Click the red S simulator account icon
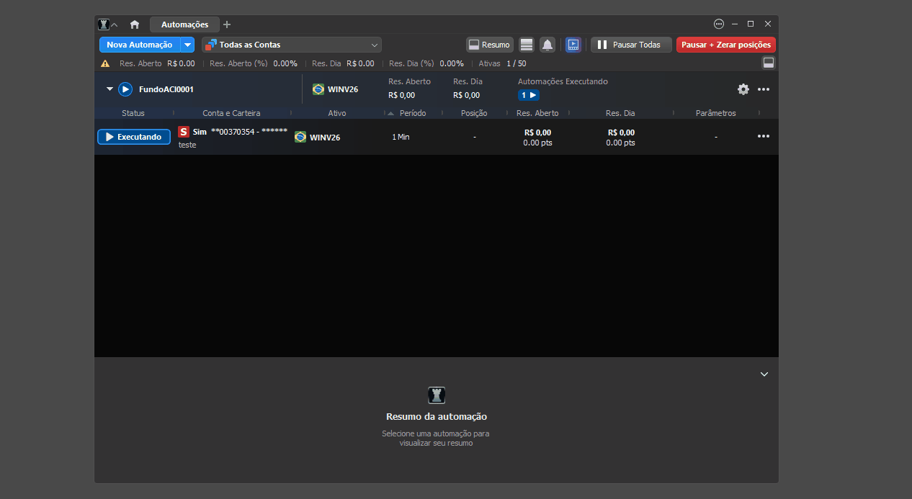The height and width of the screenshot is (499, 912). pyautogui.click(x=184, y=132)
